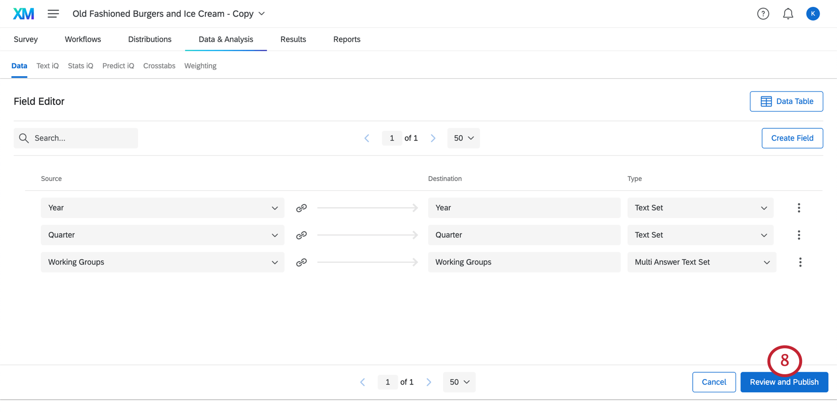Screen dimensions: 837x417
Task: Open the notifications bell
Action: pyautogui.click(x=788, y=14)
